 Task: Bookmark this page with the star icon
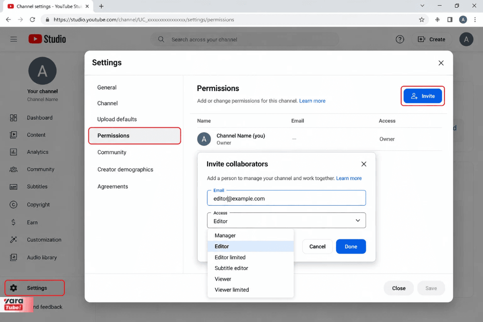[422, 19]
